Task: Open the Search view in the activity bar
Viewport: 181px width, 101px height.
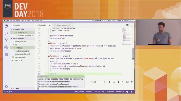Action: click(6, 33)
